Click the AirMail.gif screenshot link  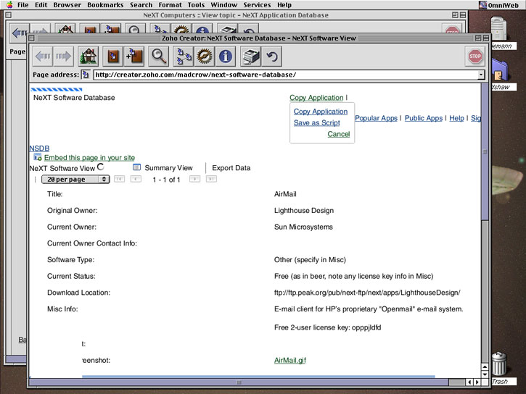[x=289, y=360]
